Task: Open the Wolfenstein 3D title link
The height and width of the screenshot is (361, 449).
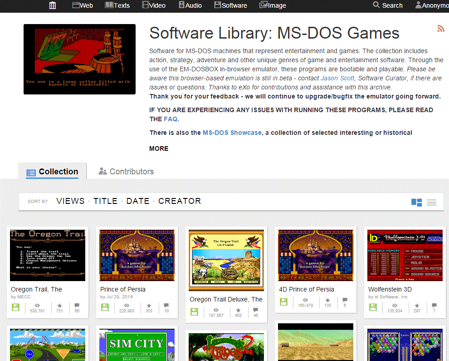Action: [390, 289]
